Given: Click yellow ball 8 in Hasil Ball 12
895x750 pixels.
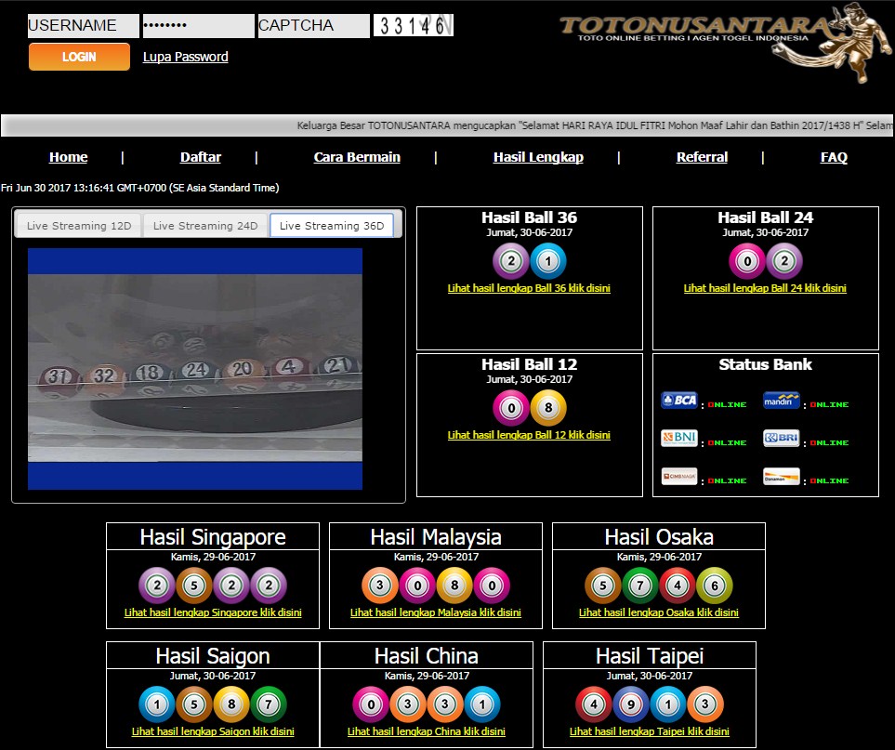Looking at the screenshot, I should point(548,408).
